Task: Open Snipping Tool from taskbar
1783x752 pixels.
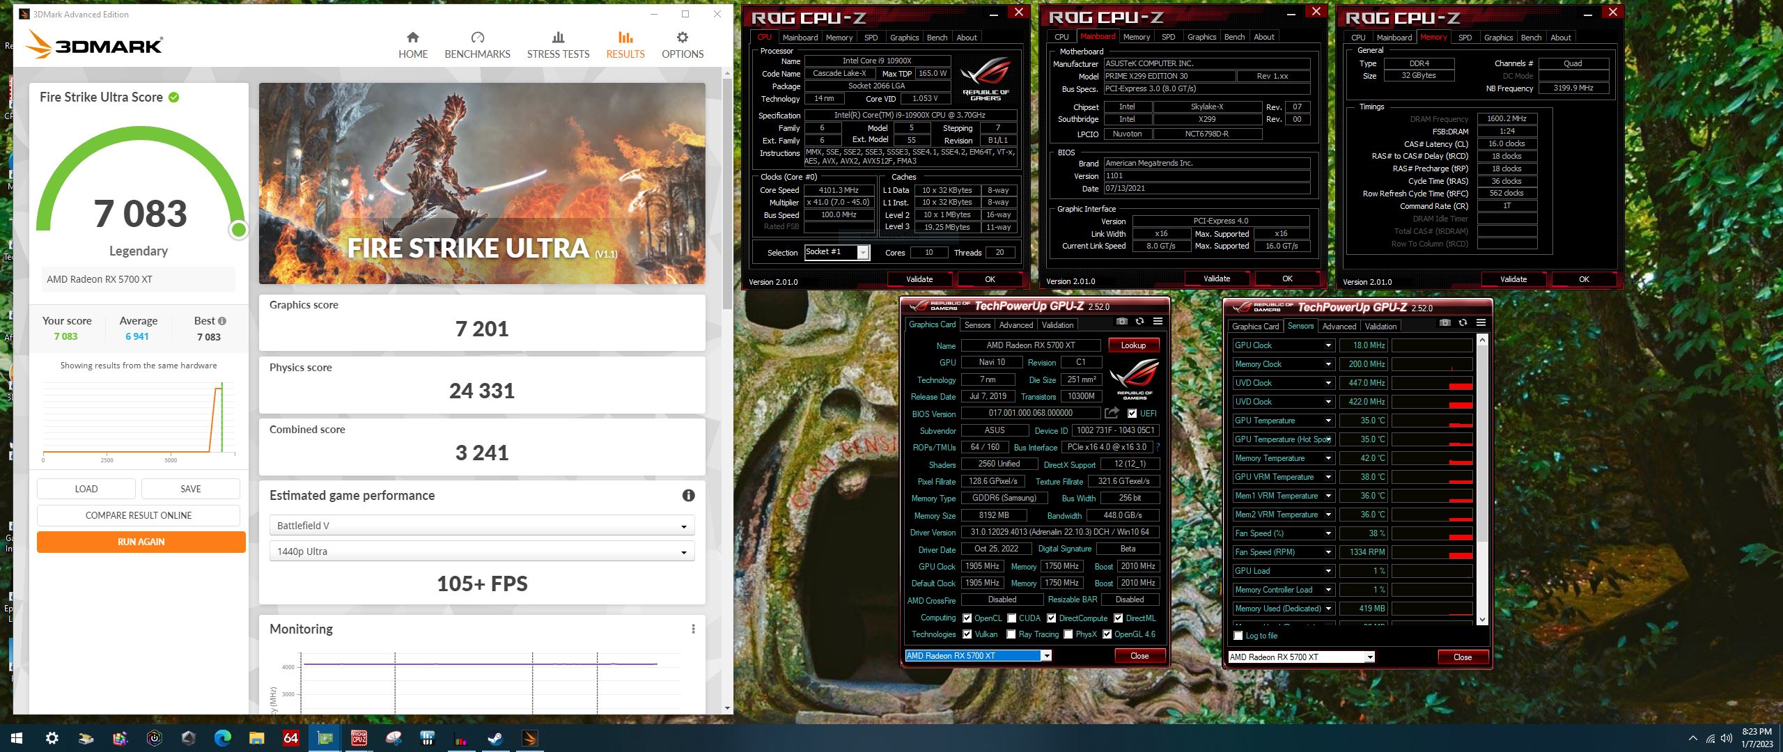Action: coord(394,738)
